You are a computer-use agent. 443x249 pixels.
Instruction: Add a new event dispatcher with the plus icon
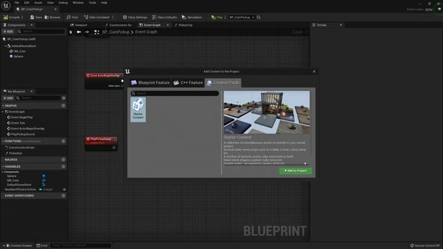tap(63, 196)
